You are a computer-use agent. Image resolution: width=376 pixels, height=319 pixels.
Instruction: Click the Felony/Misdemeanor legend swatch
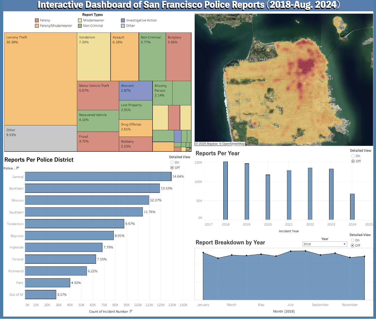pyautogui.click(x=37, y=26)
